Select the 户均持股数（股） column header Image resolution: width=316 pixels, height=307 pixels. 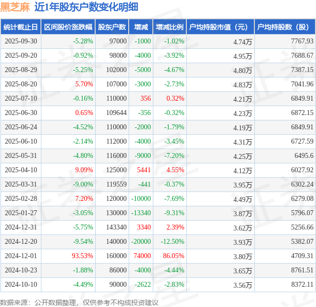pyautogui.click(x=285, y=27)
